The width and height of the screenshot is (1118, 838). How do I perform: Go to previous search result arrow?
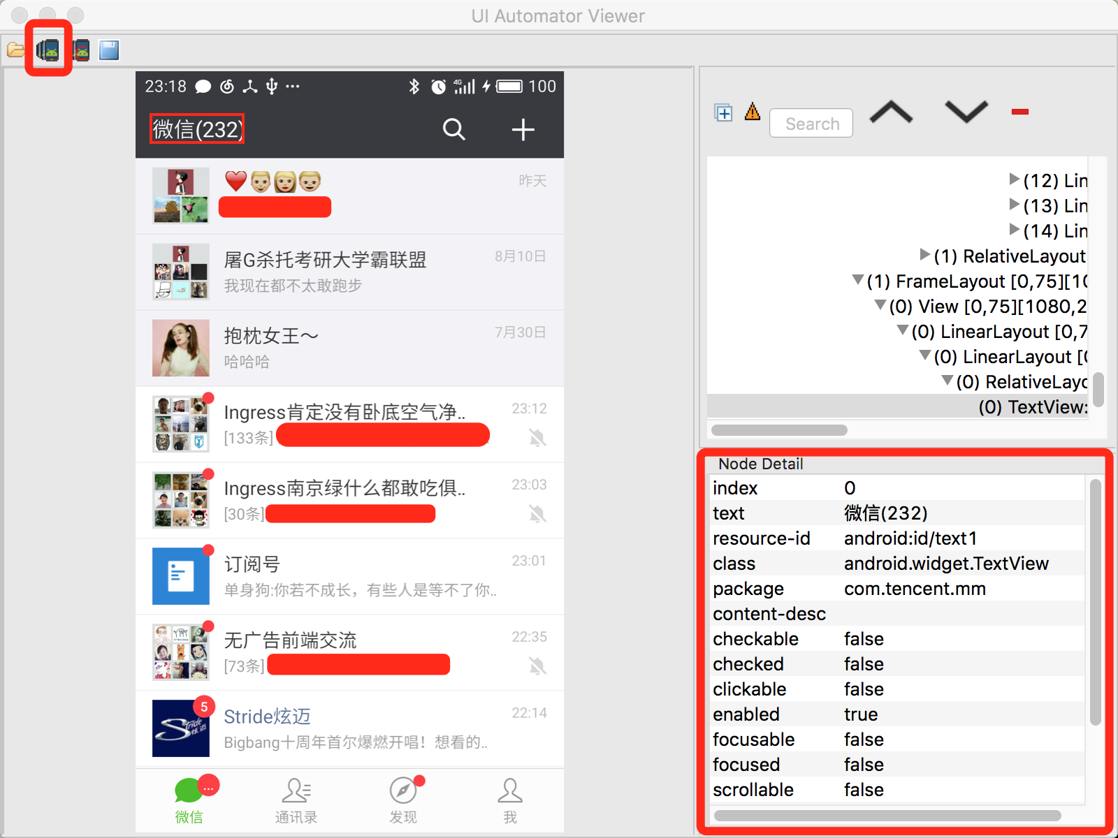pyautogui.click(x=891, y=112)
